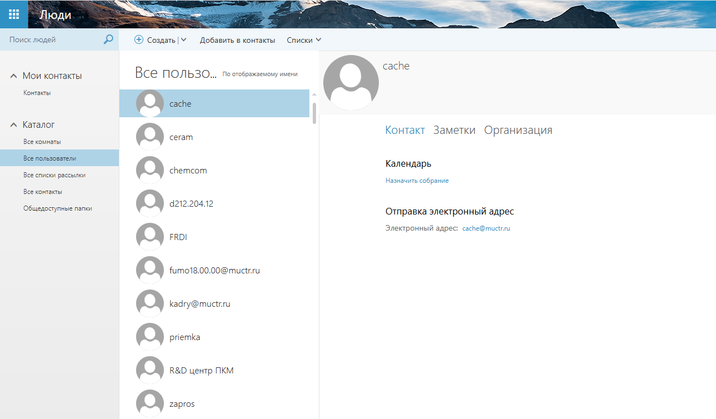Click the R&D центр ПКМ name
This screenshot has height=419, width=716.
(202, 371)
